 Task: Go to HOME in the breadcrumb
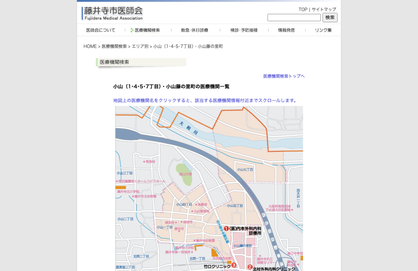point(90,46)
